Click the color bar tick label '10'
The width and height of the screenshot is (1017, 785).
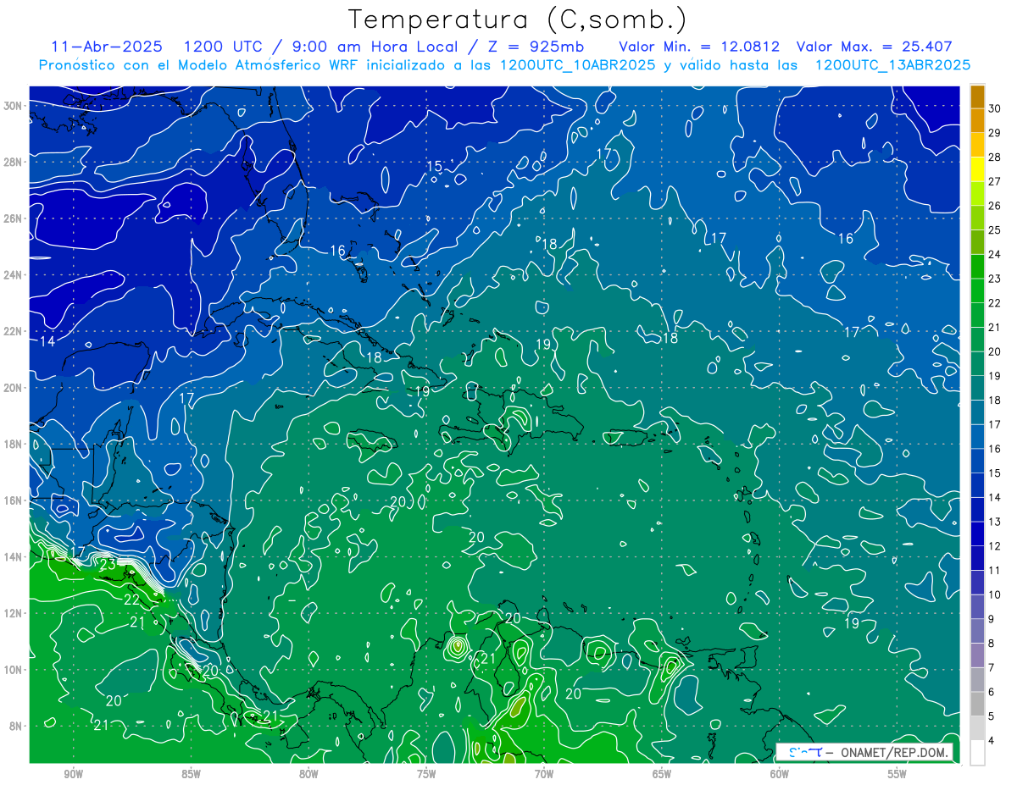point(995,594)
